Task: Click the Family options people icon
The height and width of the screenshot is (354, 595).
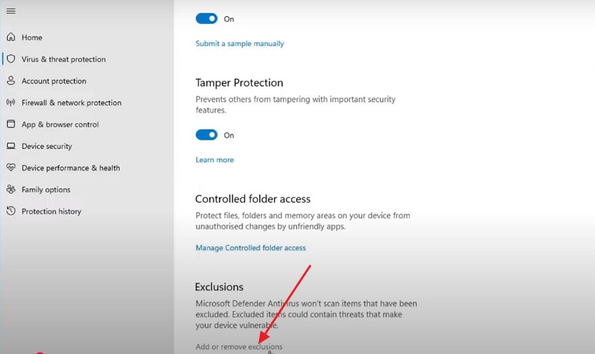Action: 10,190
